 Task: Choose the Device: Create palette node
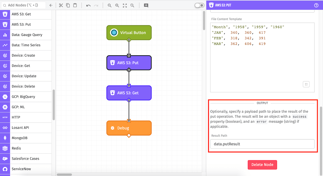point(26,56)
